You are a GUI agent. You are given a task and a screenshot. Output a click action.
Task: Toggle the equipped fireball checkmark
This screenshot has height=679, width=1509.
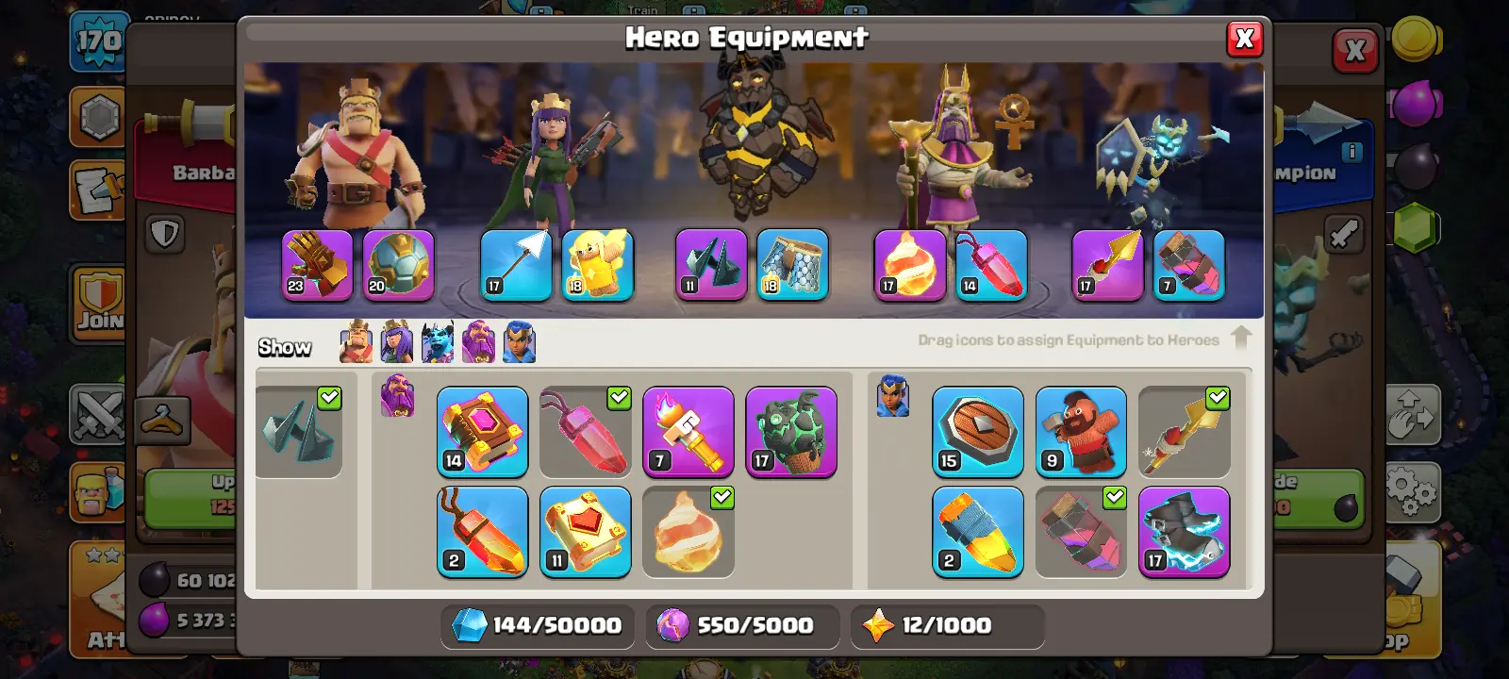pyautogui.click(x=721, y=498)
